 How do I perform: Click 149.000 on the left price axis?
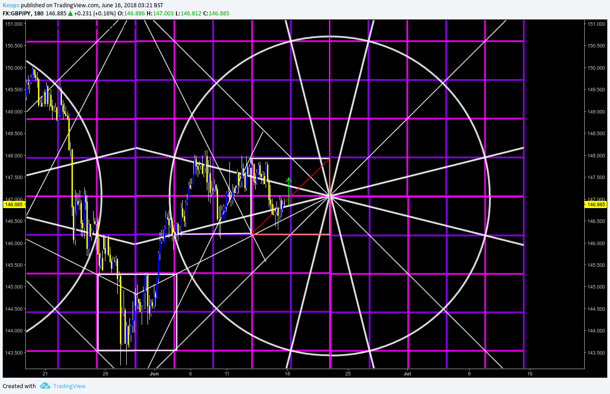click(14, 112)
